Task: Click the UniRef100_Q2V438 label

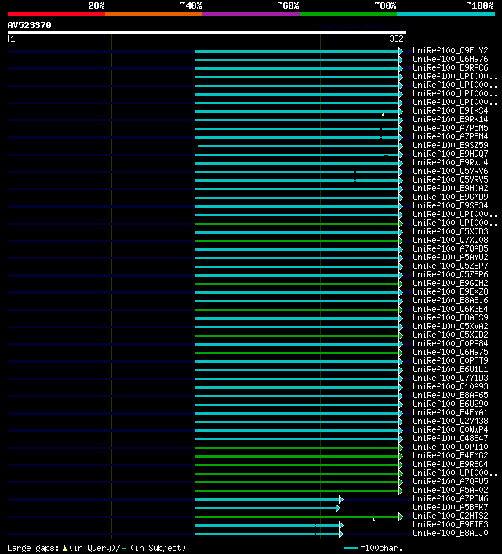Action: coord(450,421)
